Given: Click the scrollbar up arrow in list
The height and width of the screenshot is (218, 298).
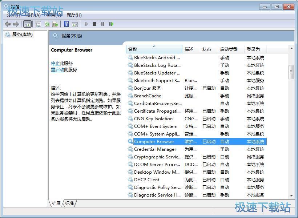Looking at the screenshot, I should pos(291,48).
